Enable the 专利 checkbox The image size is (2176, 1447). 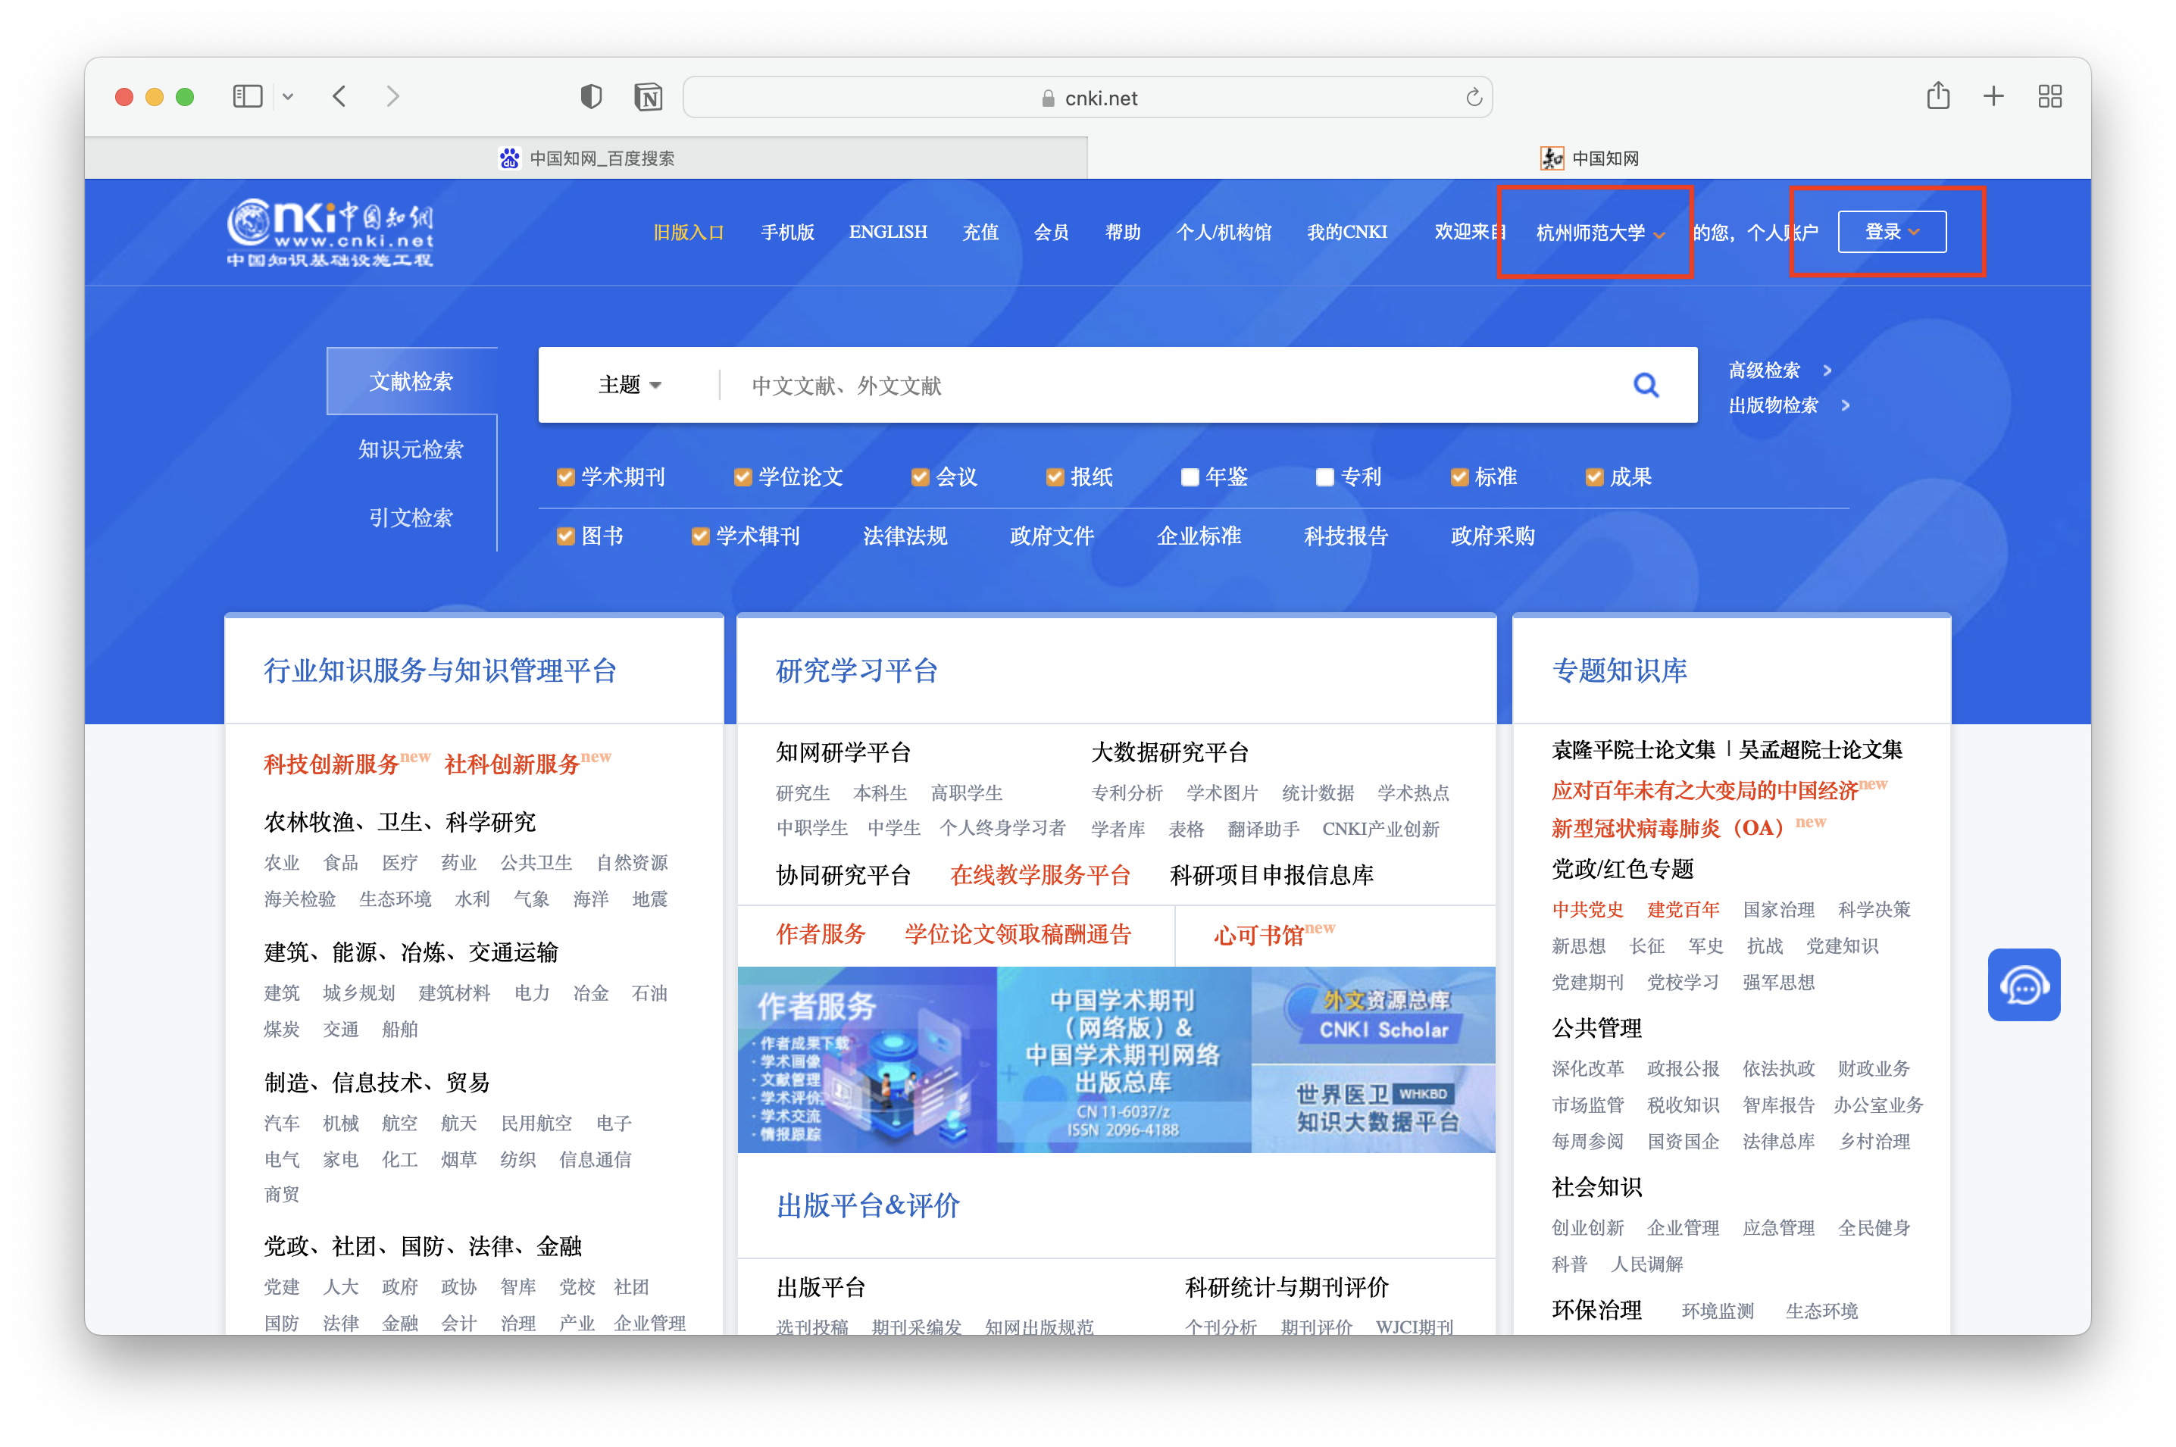click(1324, 477)
